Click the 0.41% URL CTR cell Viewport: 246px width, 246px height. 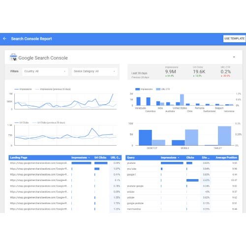point(117,175)
